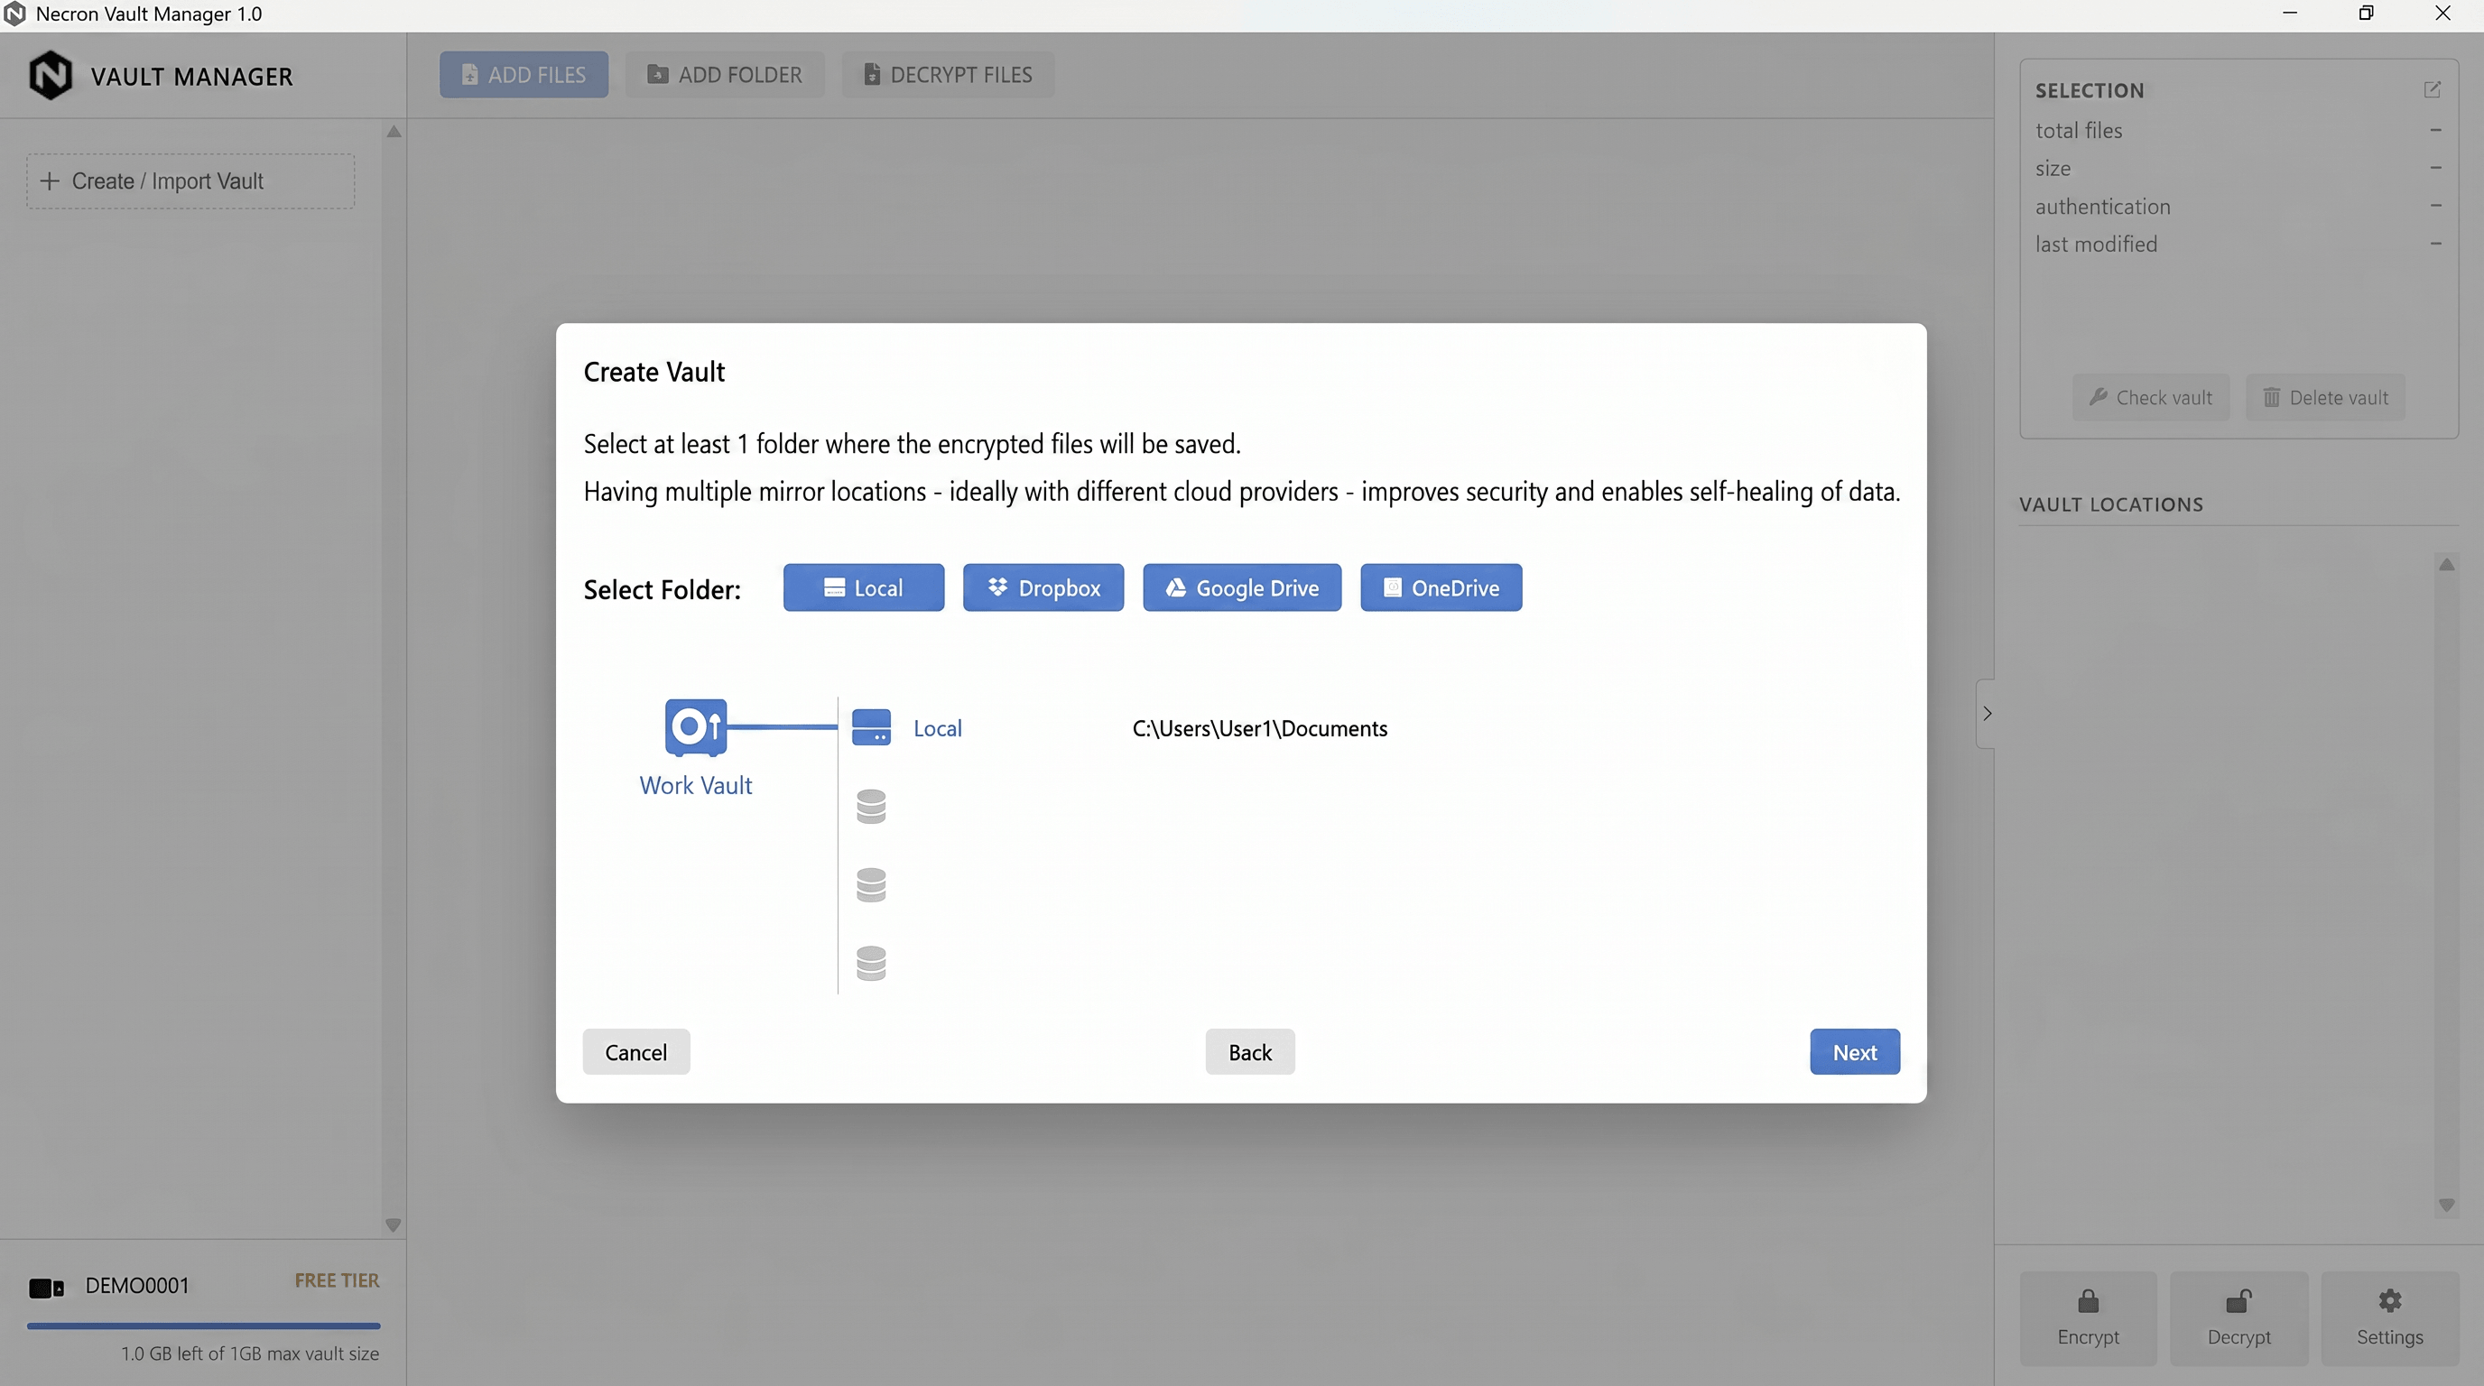
Task: Select Local folder button in dialog
Action: click(x=863, y=588)
